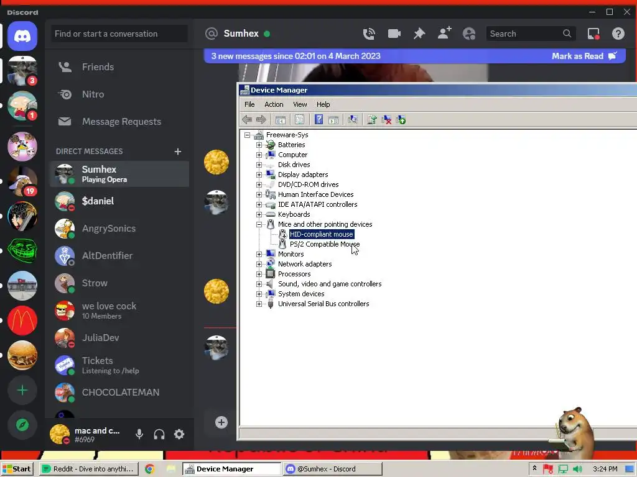Click Device Manager help toolbar icon
This screenshot has height=477, width=637.
(319, 120)
